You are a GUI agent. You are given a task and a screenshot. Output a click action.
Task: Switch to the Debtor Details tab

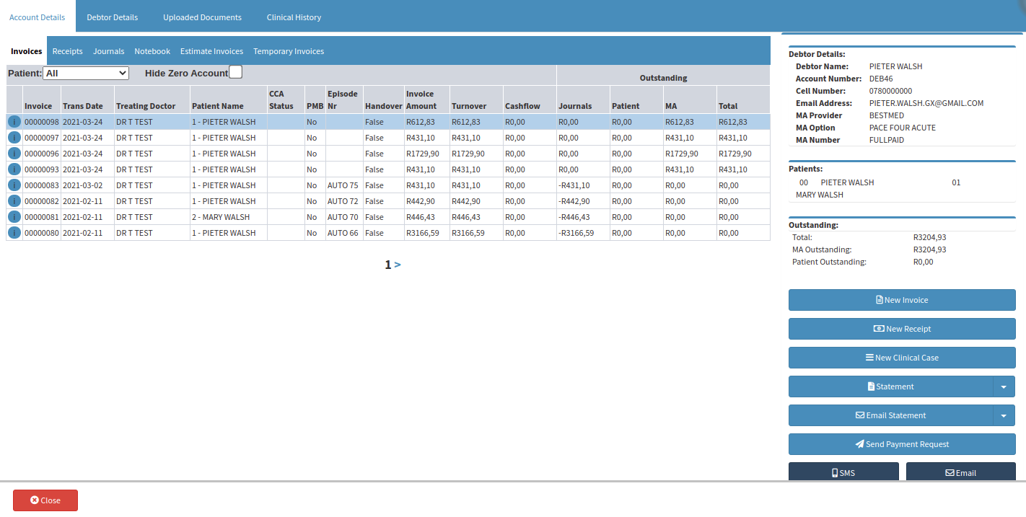click(113, 17)
